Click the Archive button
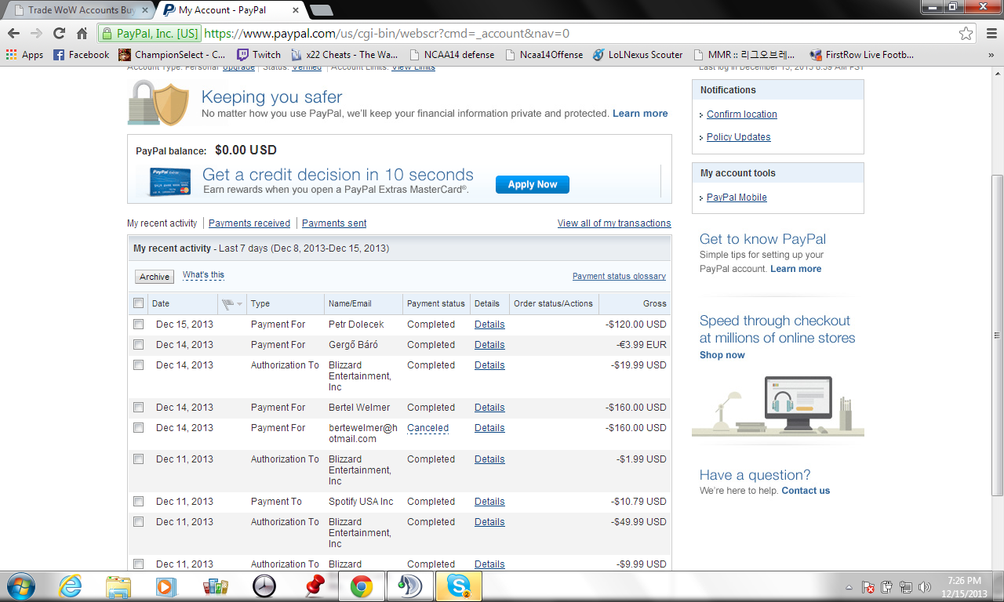This screenshot has height=602, width=1004. (155, 277)
